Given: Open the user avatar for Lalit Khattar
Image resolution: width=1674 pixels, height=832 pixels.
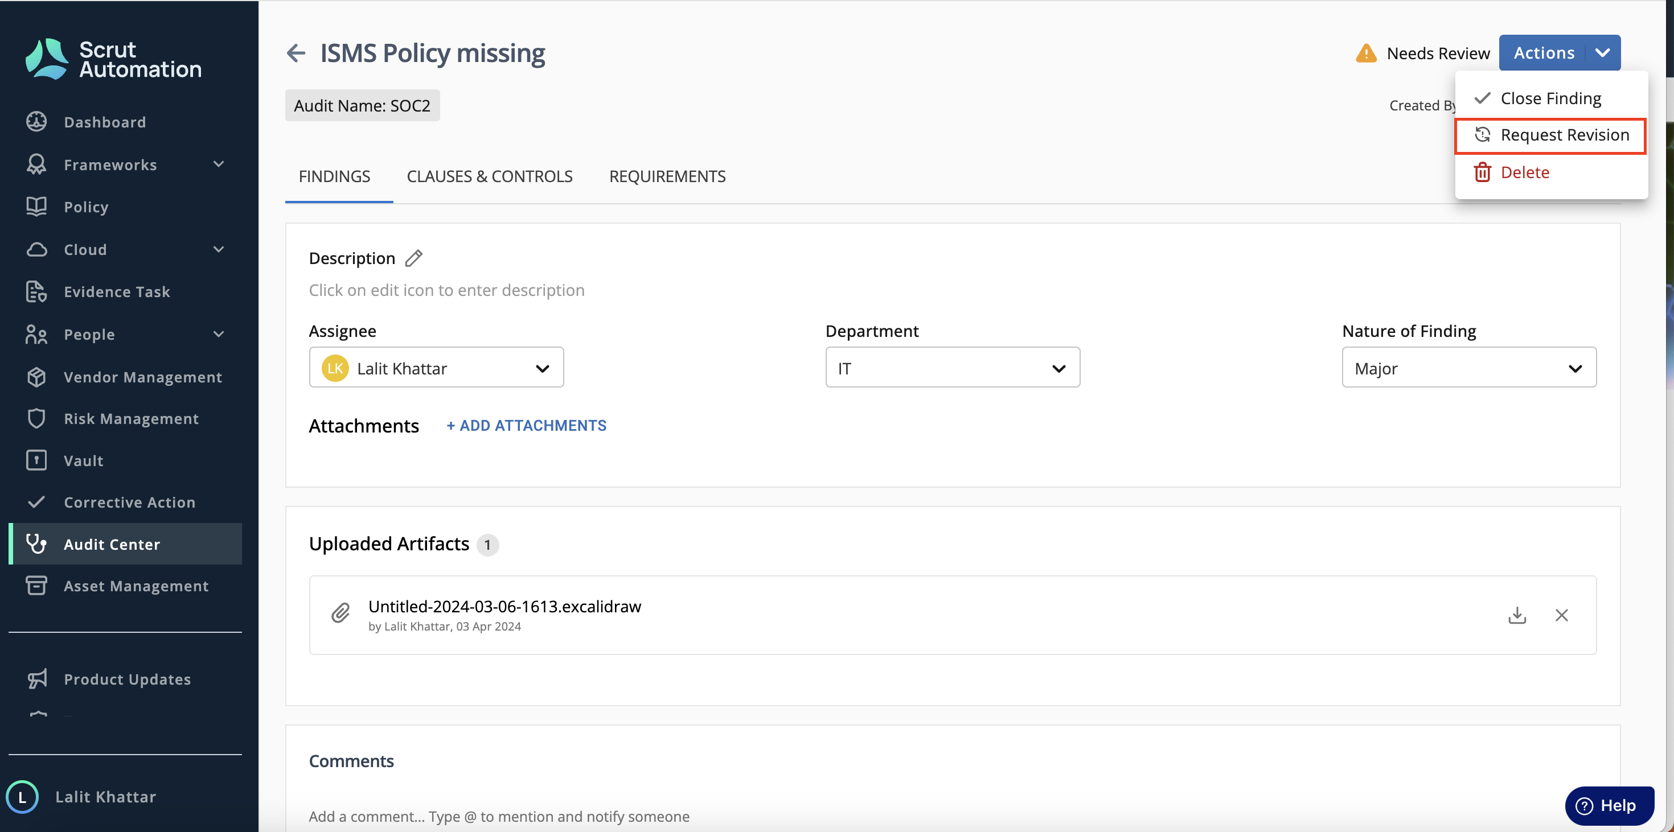Looking at the screenshot, I should pos(22,797).
